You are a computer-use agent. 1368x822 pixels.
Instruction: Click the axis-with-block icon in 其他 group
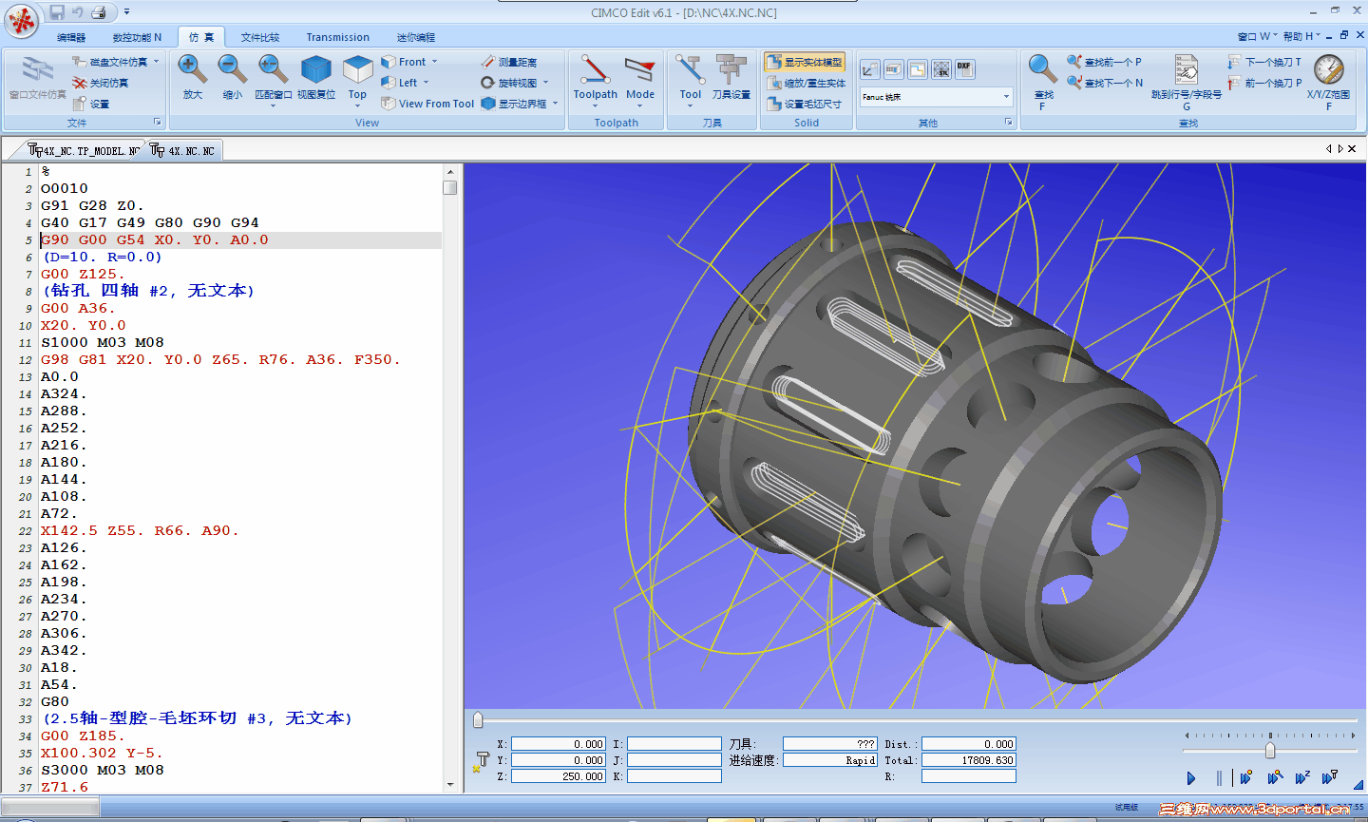tap(869, 69)
